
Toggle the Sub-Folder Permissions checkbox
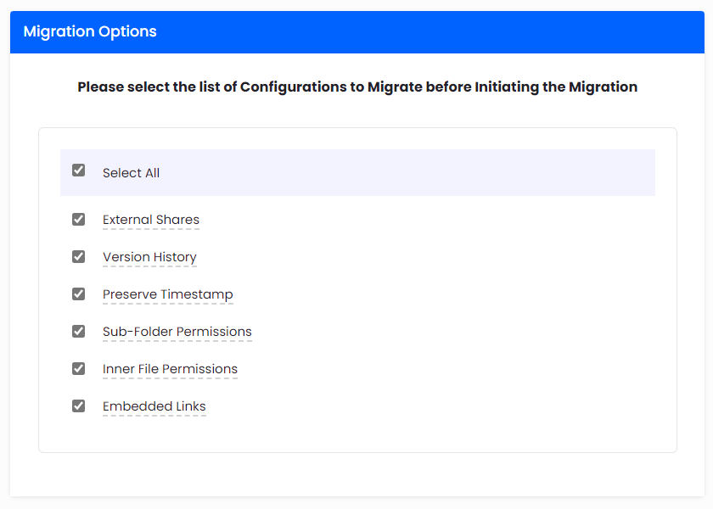click(79, 331)
